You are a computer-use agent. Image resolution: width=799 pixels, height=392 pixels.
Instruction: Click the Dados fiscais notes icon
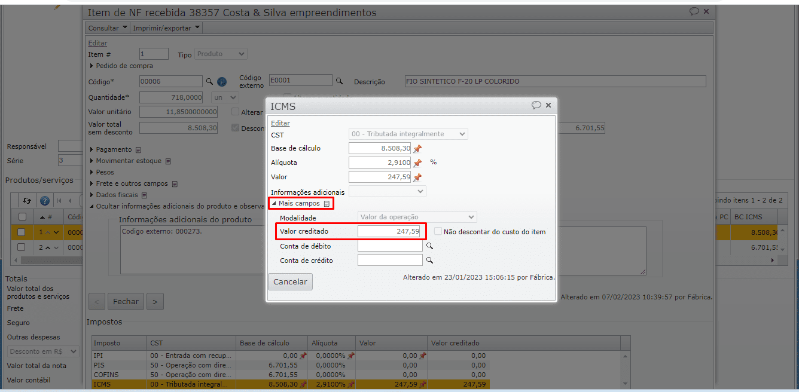144,195
